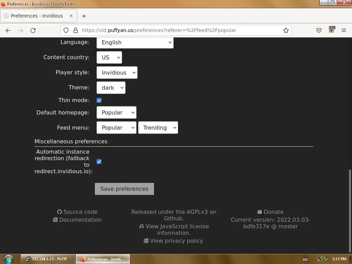Image resolution: width=352 pixels, height=264 pixels.
Task: Bookmark this page with the star icon
Action: 286,30
